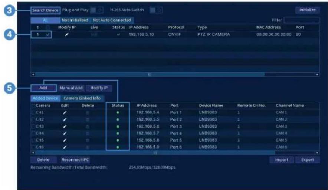The image size is (328, 190).
Task: Toggle the H.265 Auto Switch
Action: tap(156, 10)
